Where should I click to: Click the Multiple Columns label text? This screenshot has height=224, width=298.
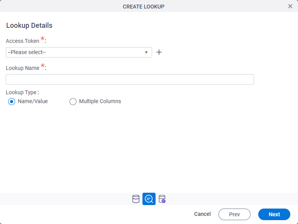(100, 101)
